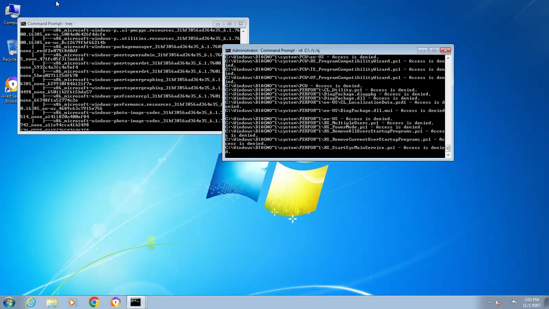Minimize the Command Prompt - tree window
The image size is (549, 309).
[218, 24]
